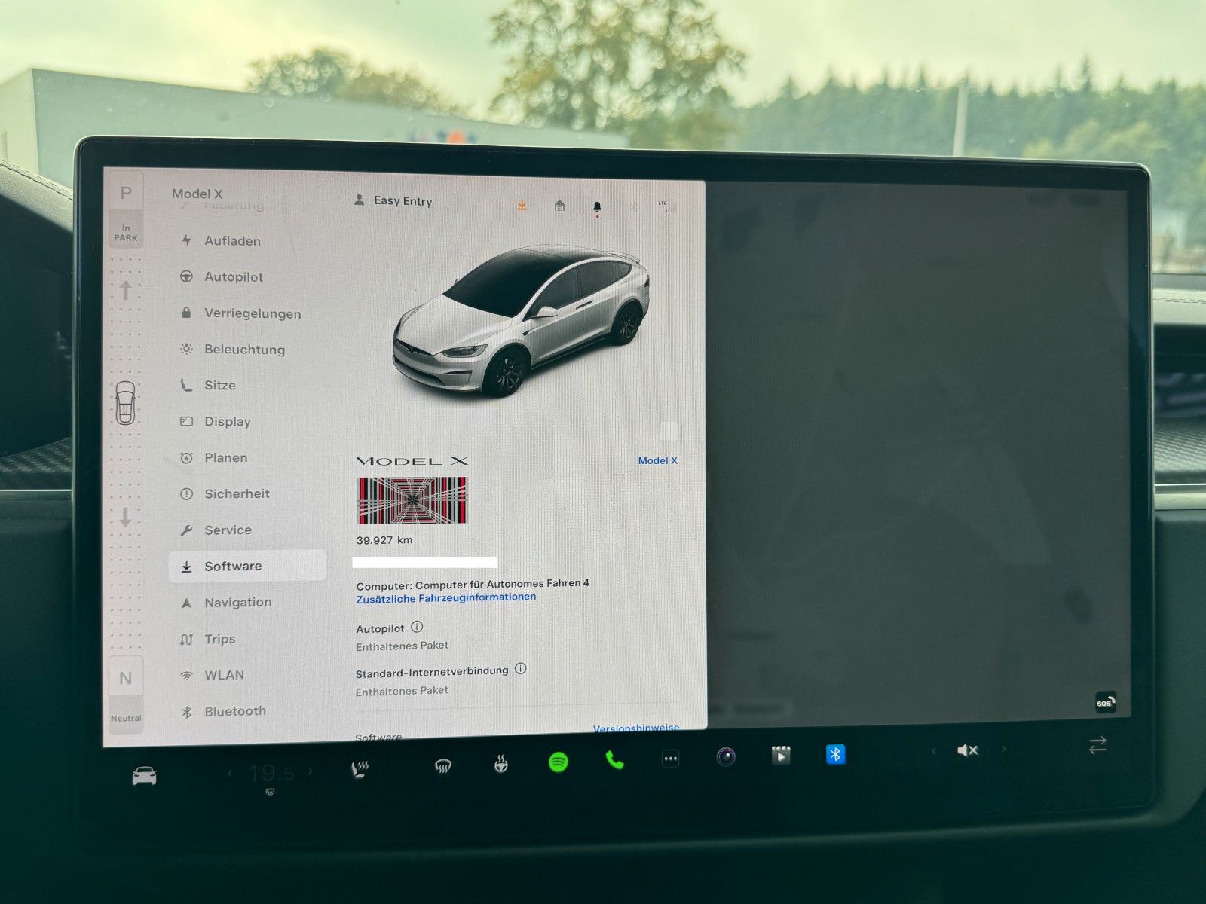Select Autopilot in the settings menu
Image resolution: width=1206 pixels, height=904 pixels.
coord(234,277)
